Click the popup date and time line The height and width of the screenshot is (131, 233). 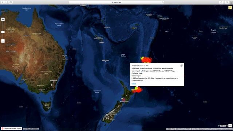pos(140,65)
